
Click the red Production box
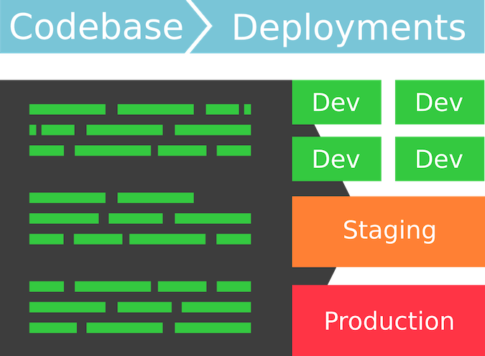(388, 320)
